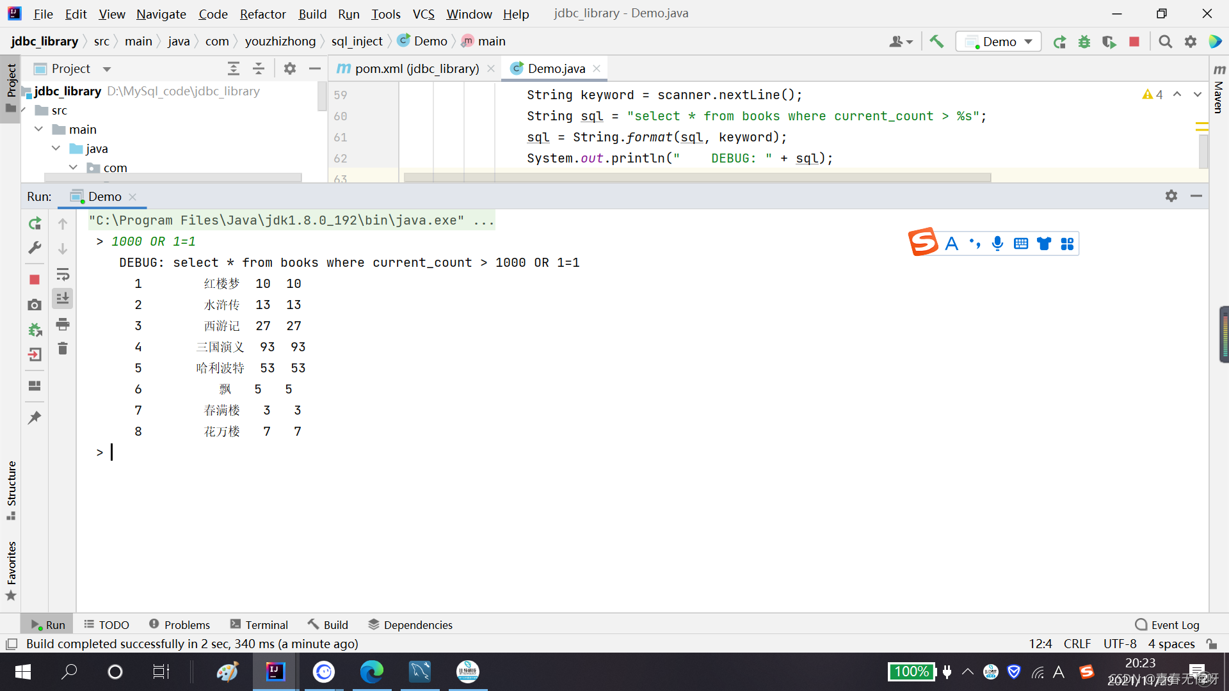Open Project panel options gear
Viewport: 1229px width, 691px height.
[x=290, y=68]
